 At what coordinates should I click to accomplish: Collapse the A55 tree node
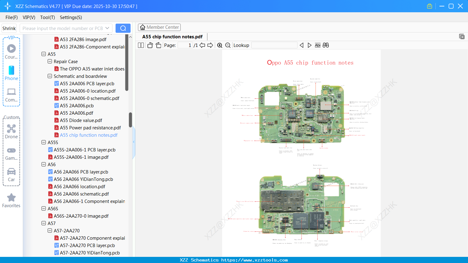(44, 54)
